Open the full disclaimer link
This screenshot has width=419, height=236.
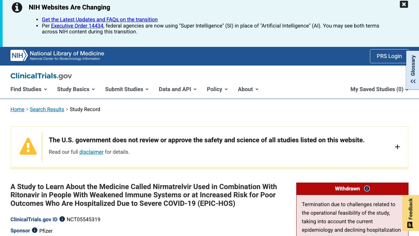(91, 152)
